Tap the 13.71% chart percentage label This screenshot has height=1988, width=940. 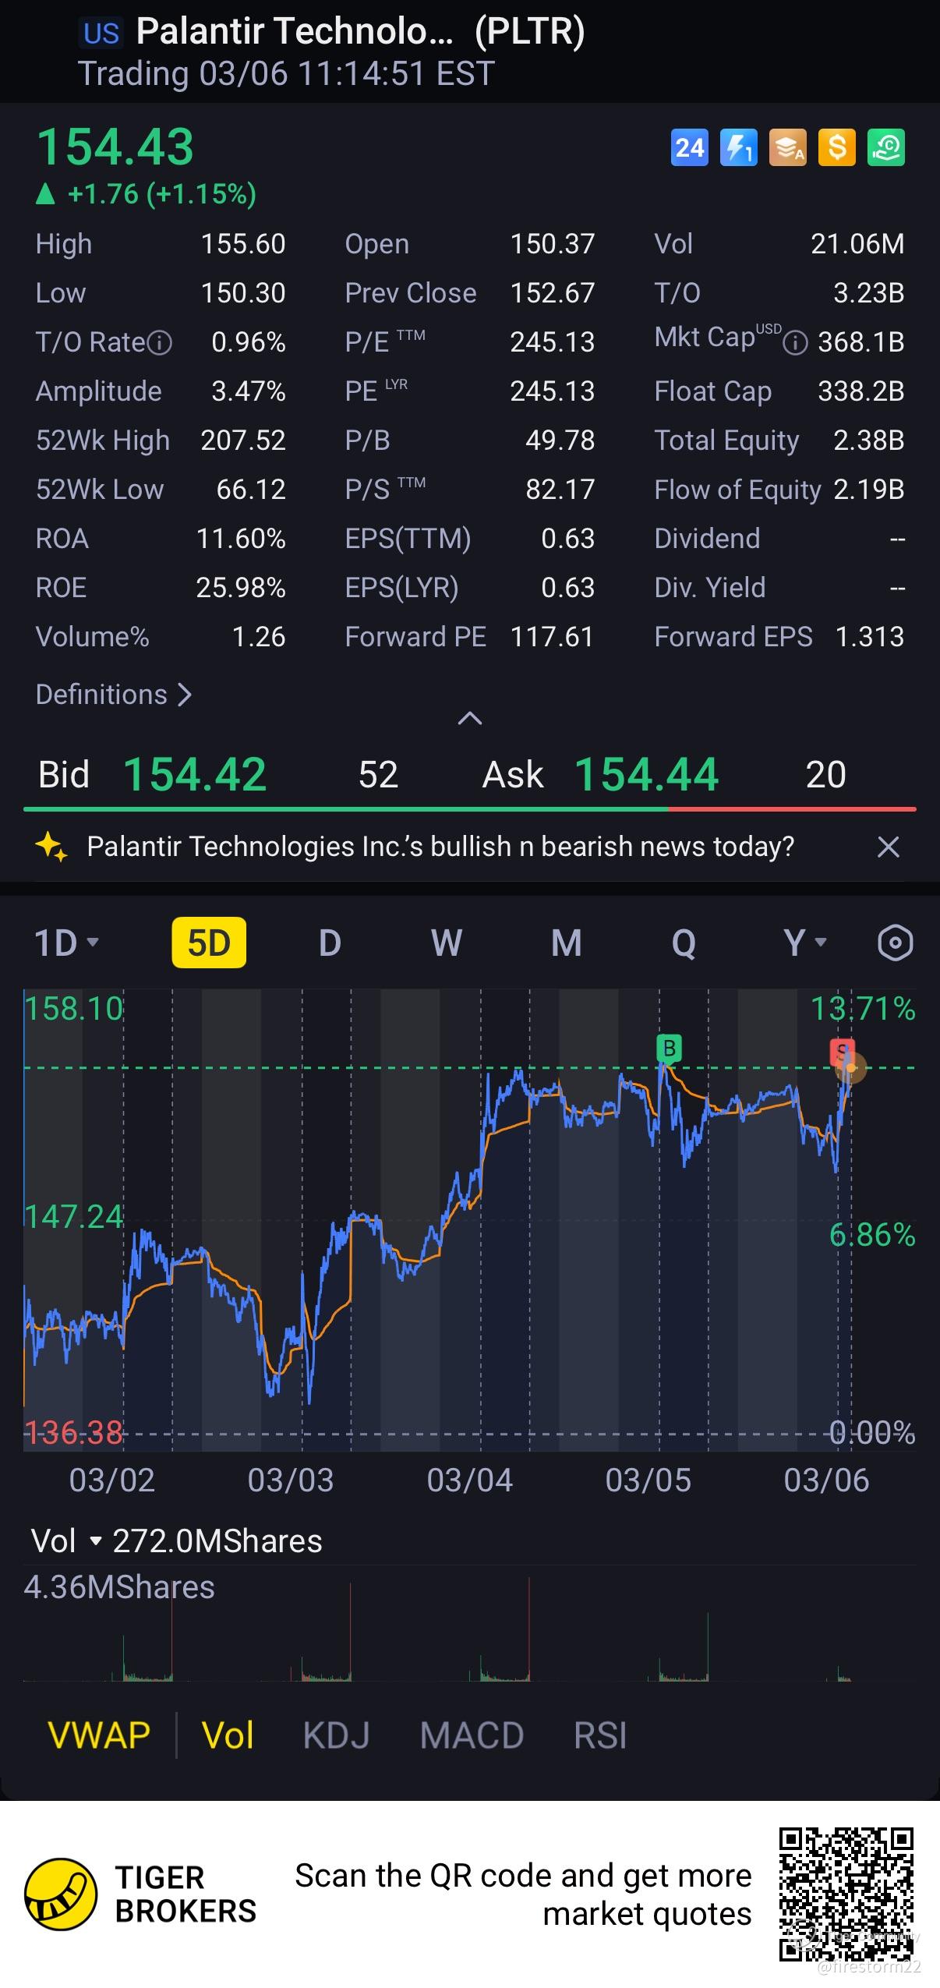coord(863,1009)
